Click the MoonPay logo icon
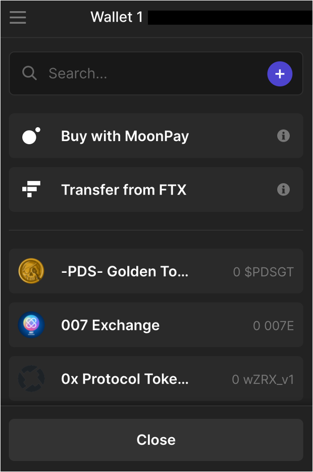 click(31, 136)
